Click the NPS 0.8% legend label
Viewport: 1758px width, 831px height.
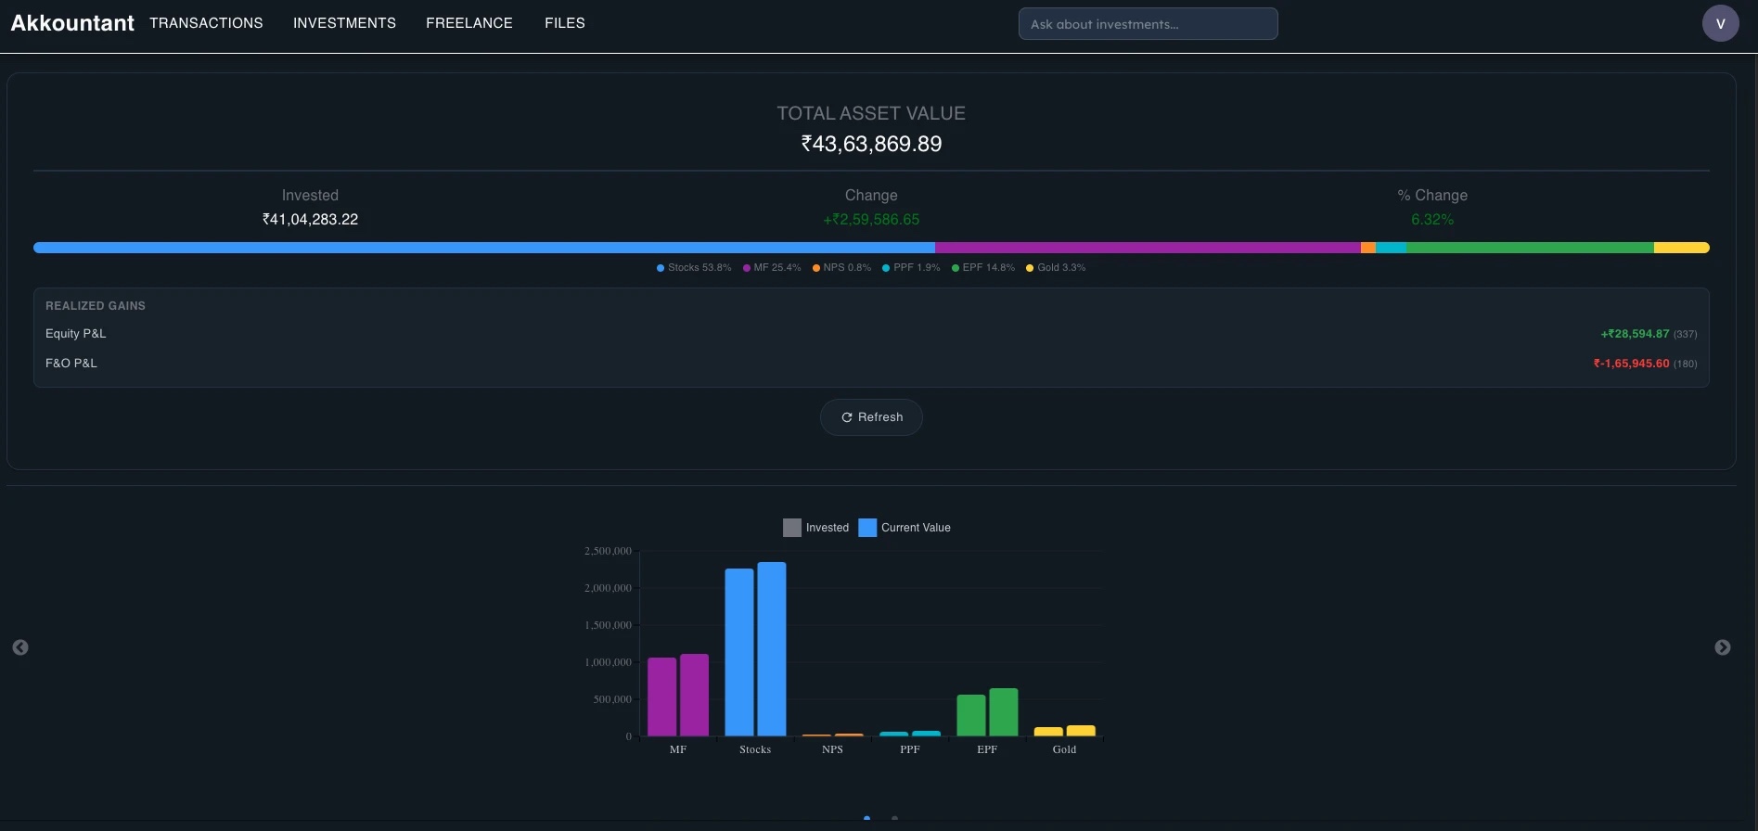[841, 268]
